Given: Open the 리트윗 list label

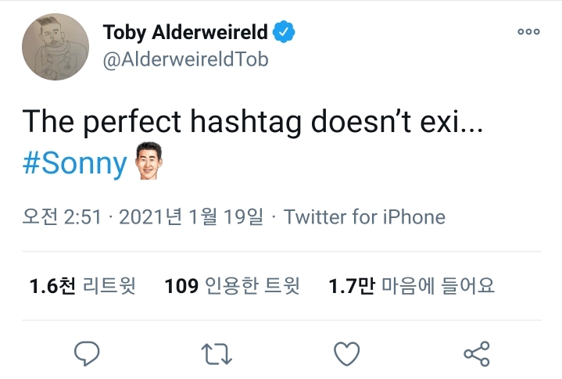Looking at the screenshot, I should pos(109,286).
